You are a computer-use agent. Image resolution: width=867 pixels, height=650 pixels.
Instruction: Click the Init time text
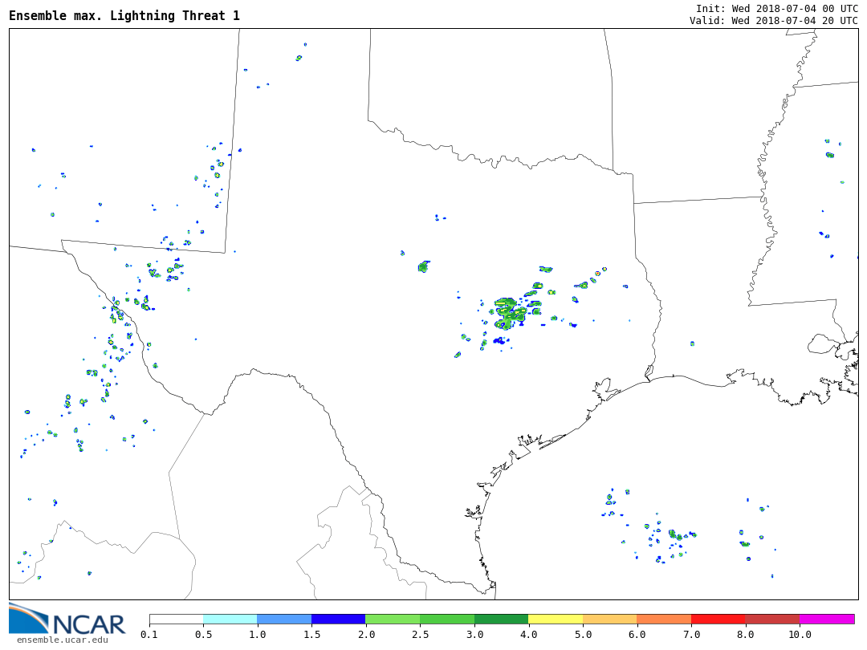click(x=776, y=8)
